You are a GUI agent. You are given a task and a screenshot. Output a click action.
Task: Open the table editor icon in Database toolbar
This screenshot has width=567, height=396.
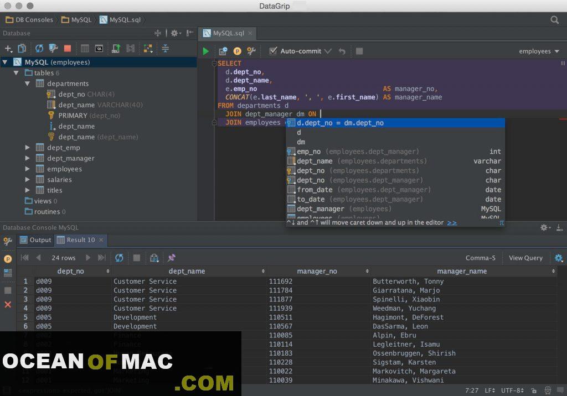pyautogui.click(x=85, y=49)
